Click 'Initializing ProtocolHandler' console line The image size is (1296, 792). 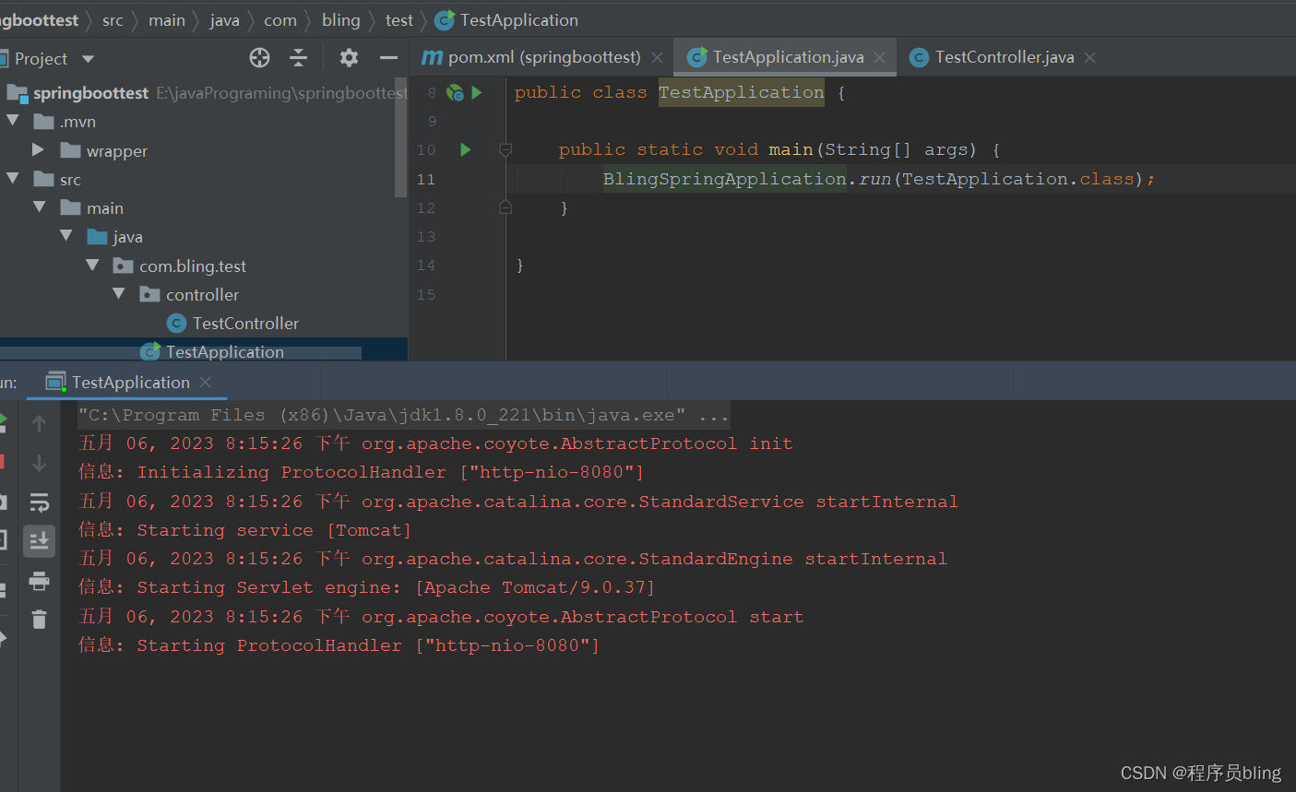pyautogui.click(x=361, y=472)
